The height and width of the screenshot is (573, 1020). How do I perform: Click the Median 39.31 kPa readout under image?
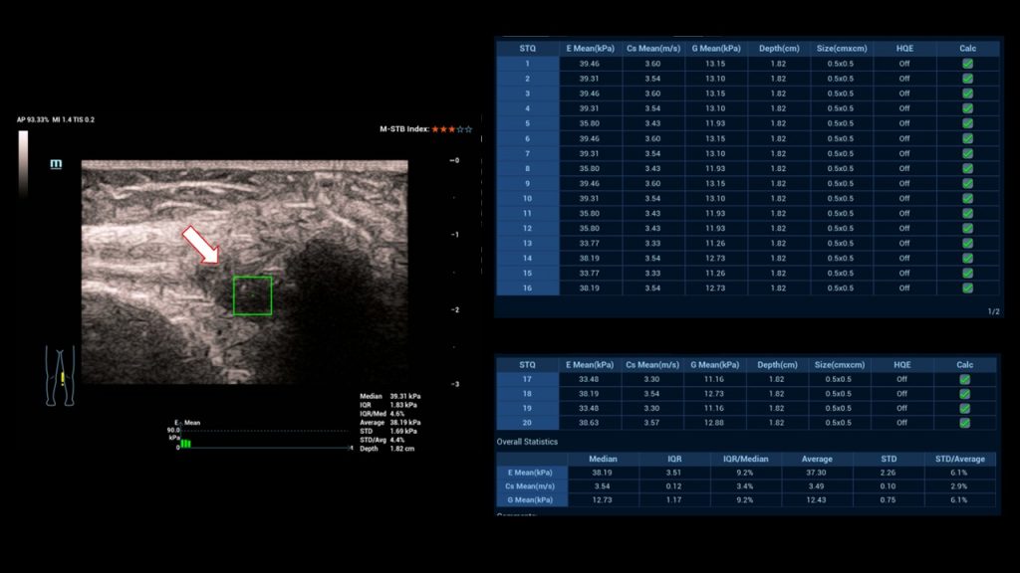pyautogui.click(x=390, y=396)
